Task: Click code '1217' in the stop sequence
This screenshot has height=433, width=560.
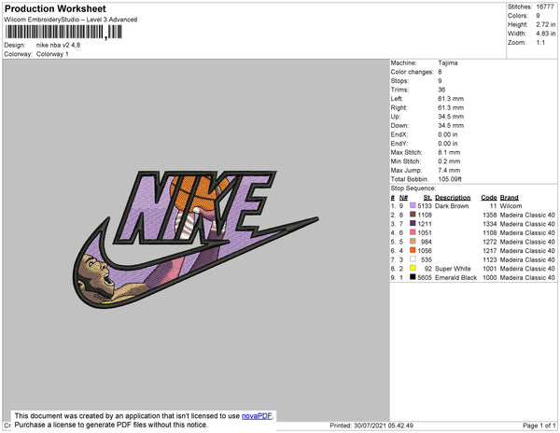Action: point(490,251)
